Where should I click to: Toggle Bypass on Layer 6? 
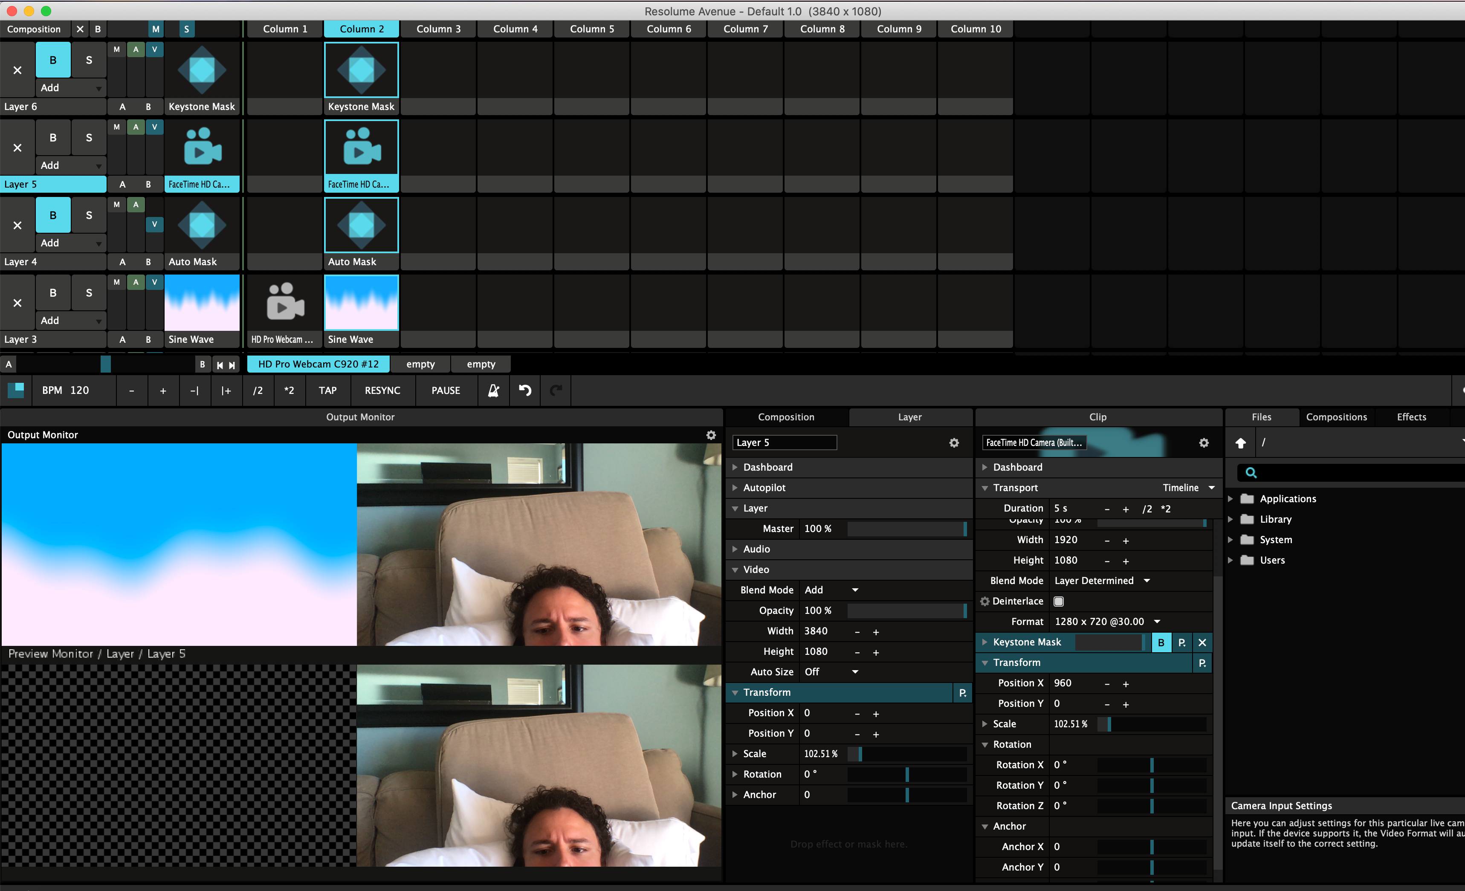tap(53, 60)
